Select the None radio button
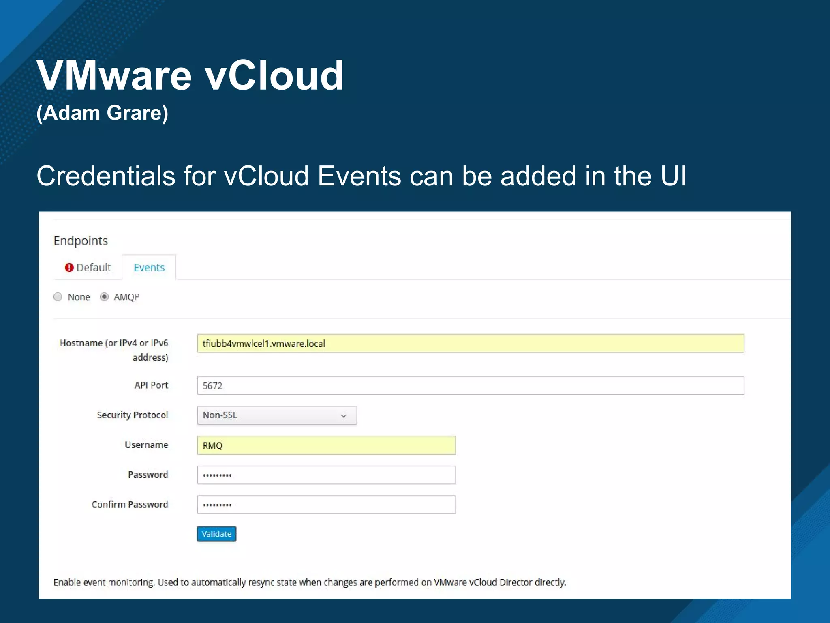The image size is (830, 623). pos(58,297)
